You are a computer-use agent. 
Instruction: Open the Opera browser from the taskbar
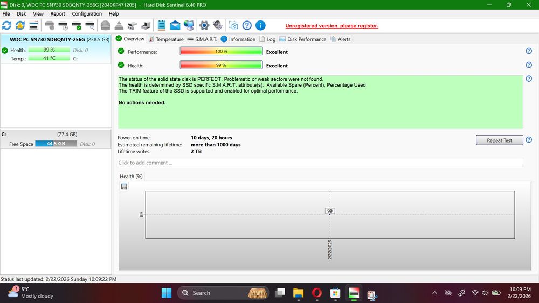click(316, 293)
